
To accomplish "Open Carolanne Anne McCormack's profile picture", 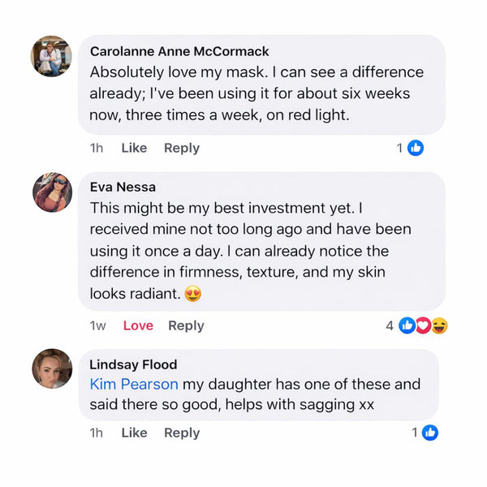I will pos(52,56).
